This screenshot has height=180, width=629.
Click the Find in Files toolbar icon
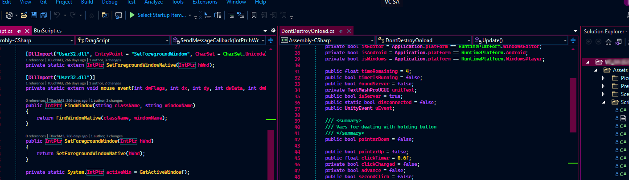tap(105, 15)
